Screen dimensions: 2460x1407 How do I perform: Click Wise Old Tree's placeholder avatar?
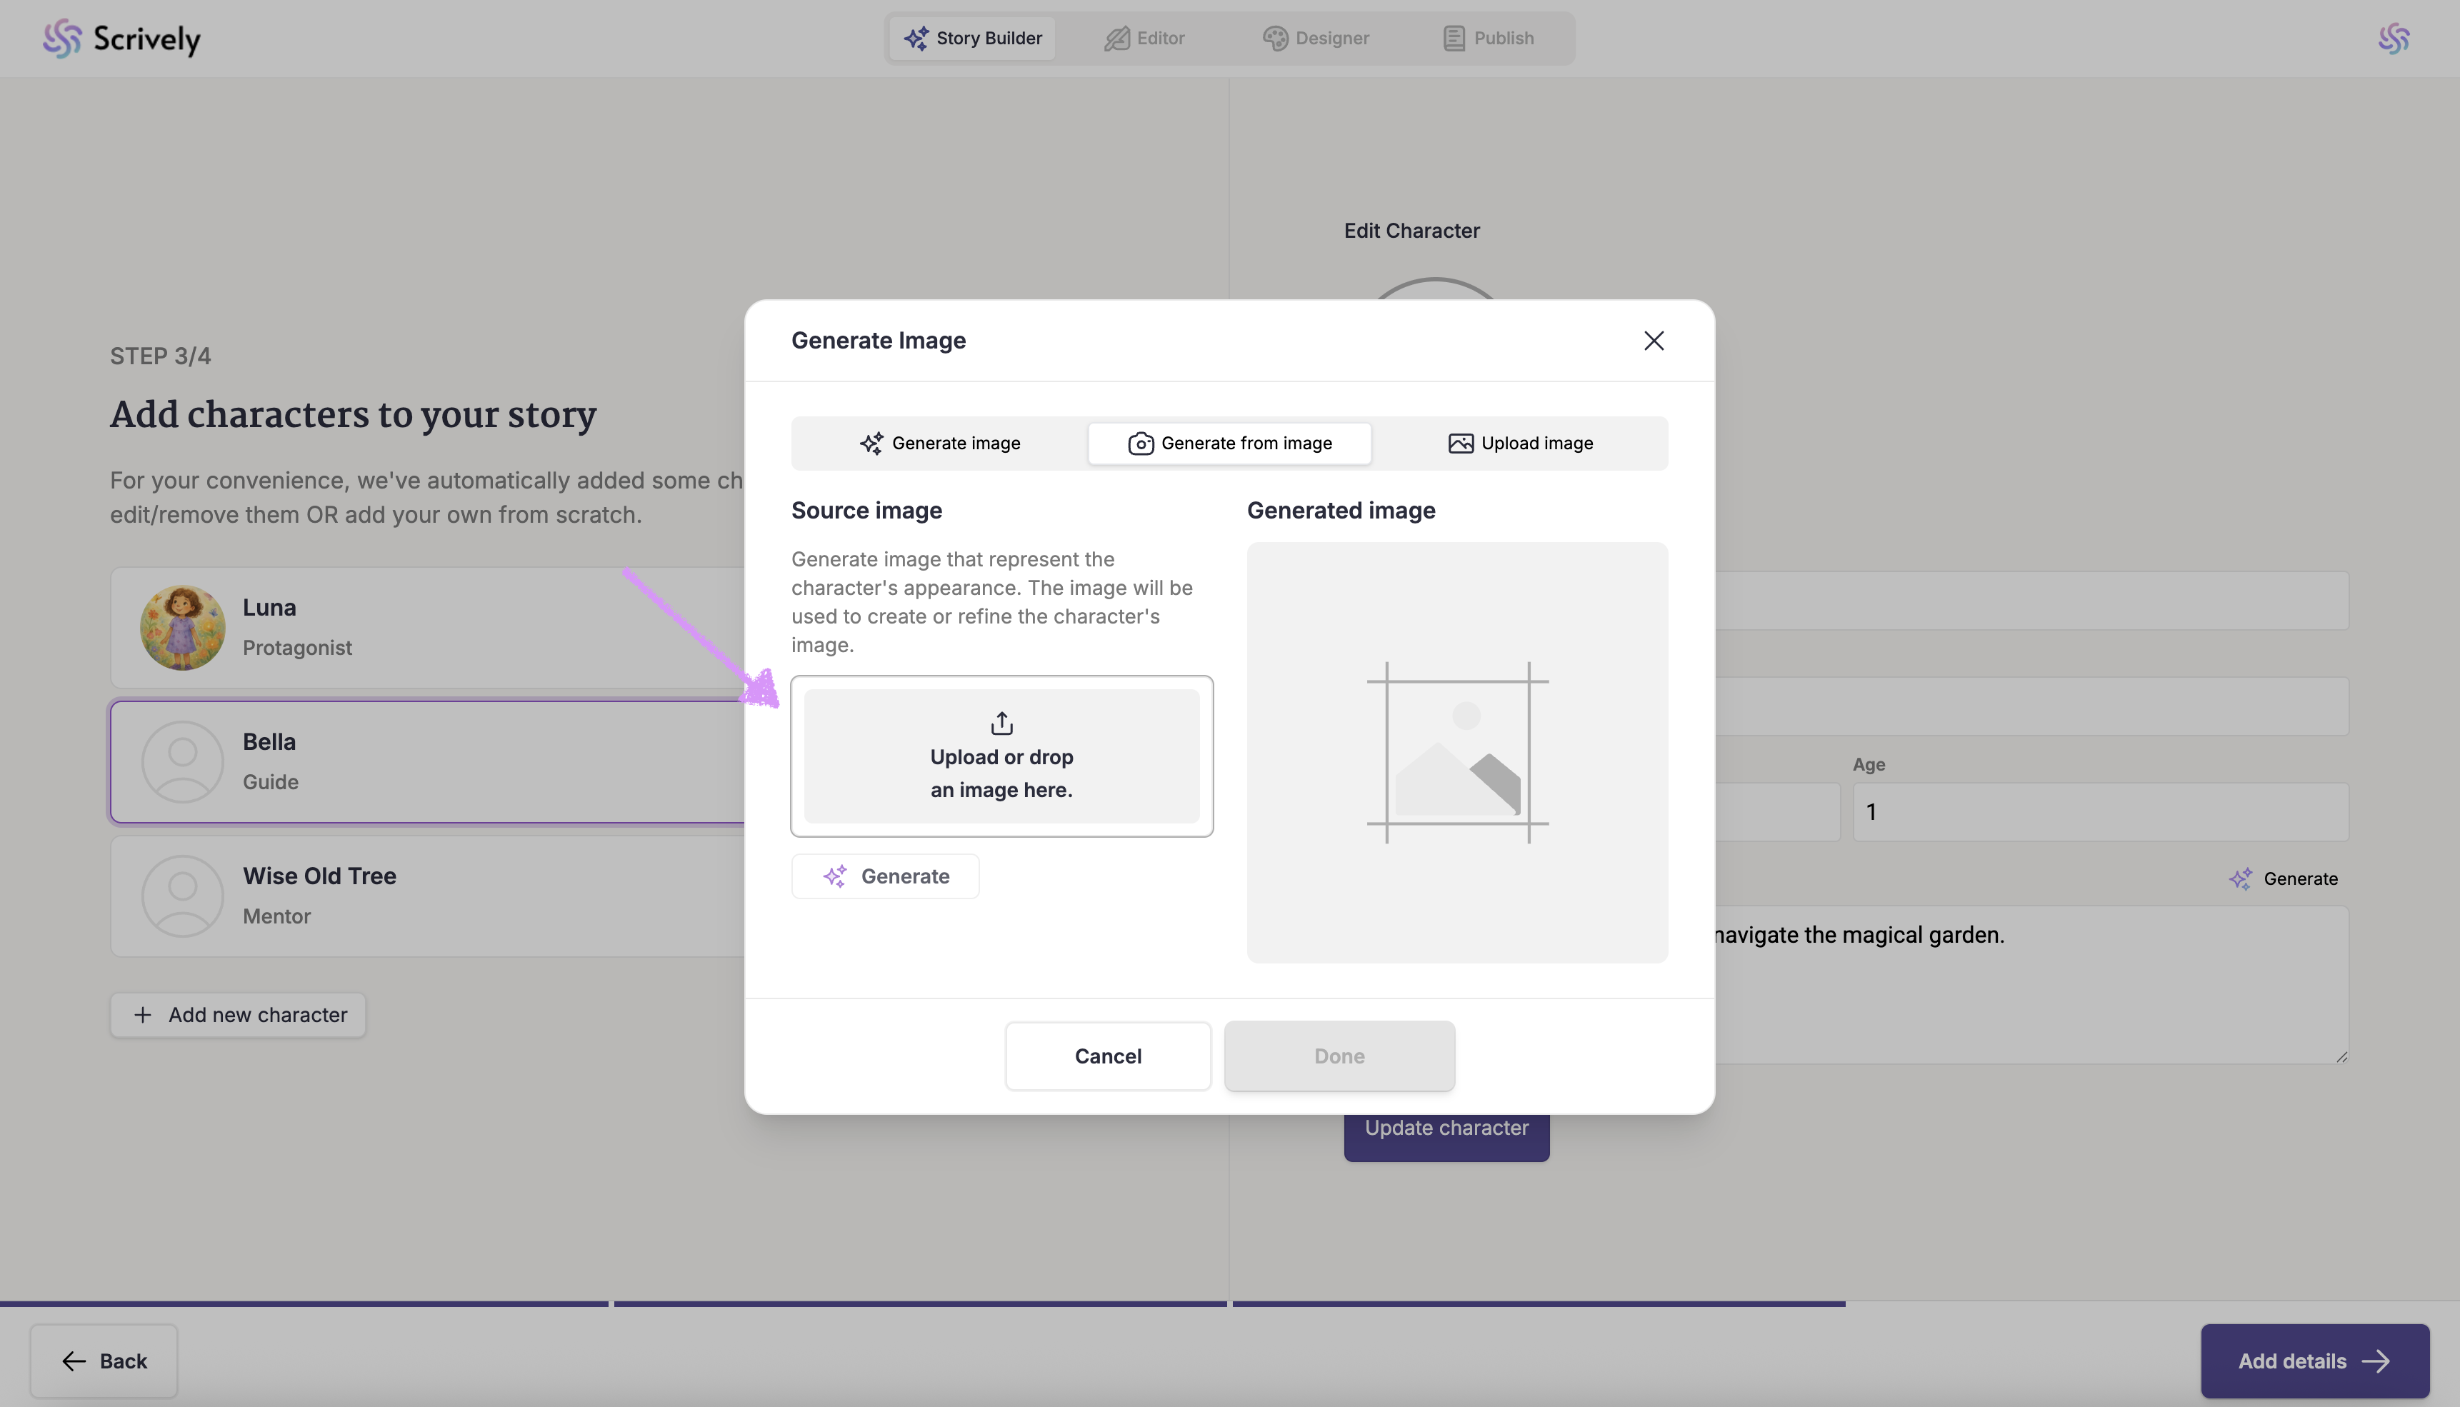tap(183, 896)
